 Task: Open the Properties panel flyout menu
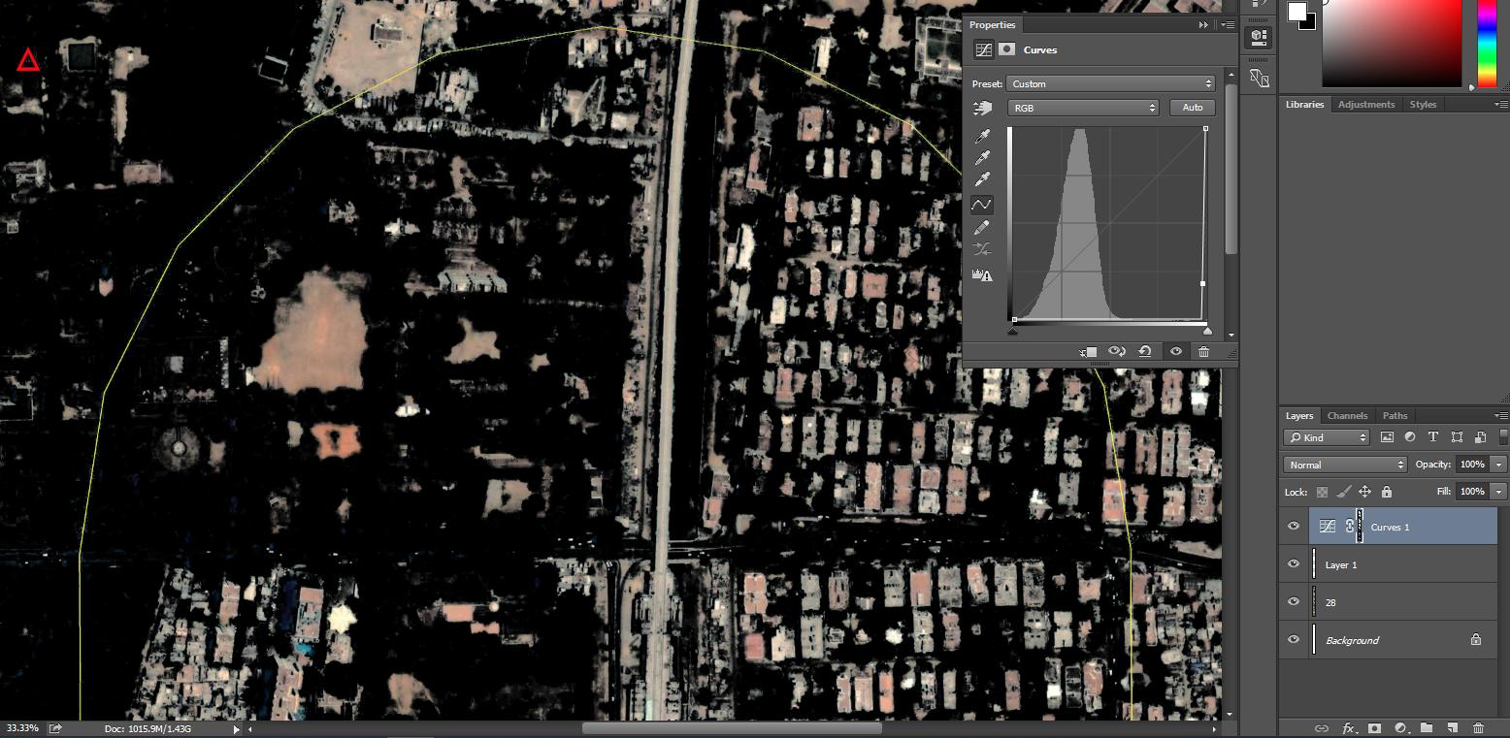(x=1229, y=25)
